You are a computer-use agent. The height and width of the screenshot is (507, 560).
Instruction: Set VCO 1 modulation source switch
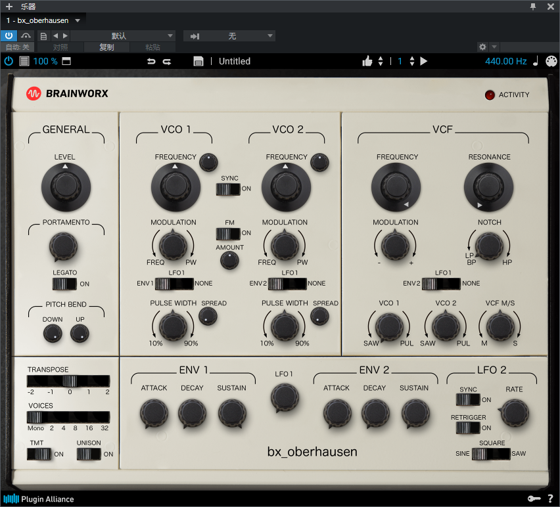pos(174,284)
